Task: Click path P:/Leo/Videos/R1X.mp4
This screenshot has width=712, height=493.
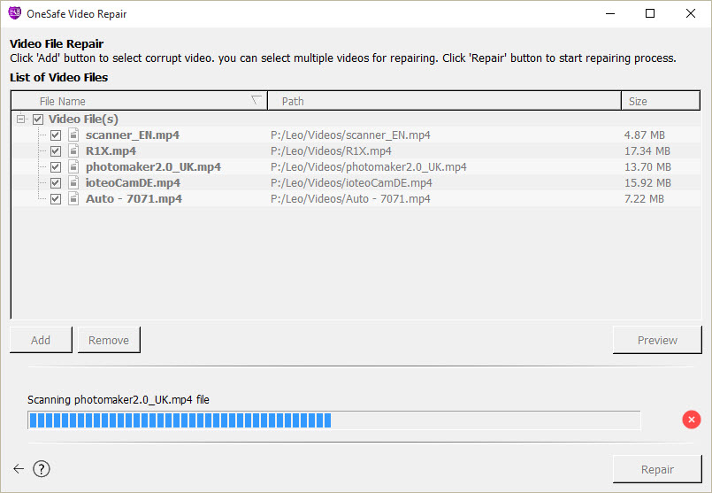Action: pyautogui.click(x=331, y=150)
